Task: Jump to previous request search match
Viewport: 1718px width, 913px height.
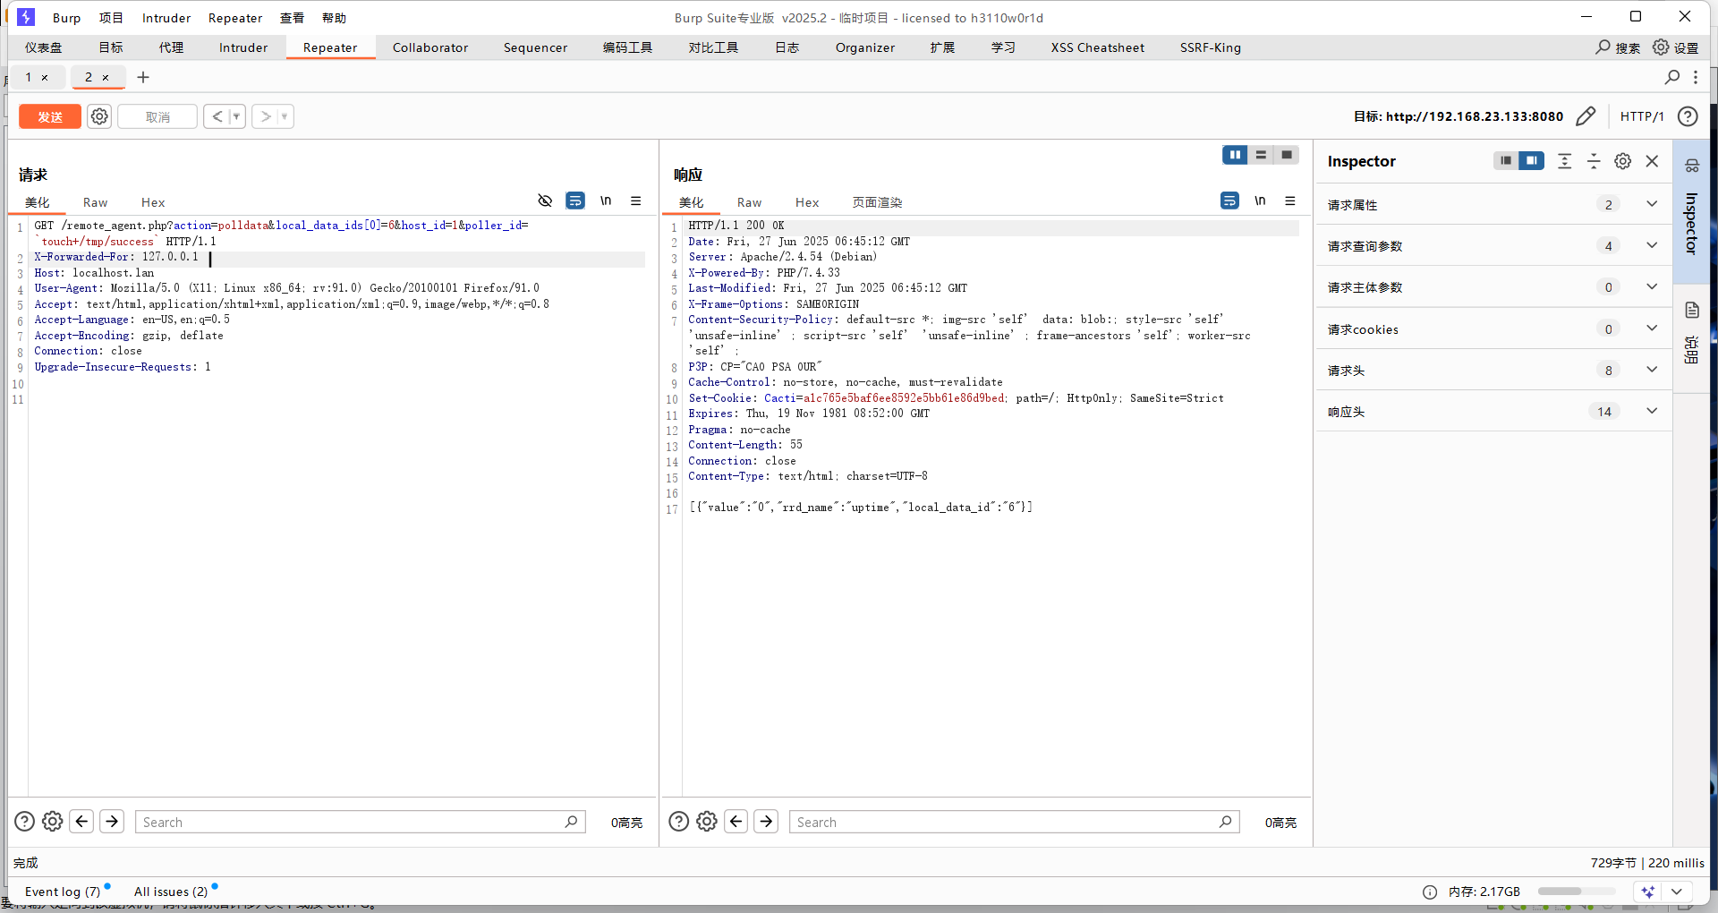Action: (x=82, y=822)
